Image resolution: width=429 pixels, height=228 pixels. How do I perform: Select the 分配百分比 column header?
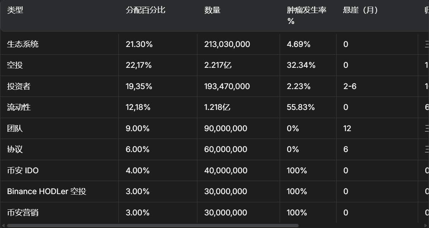click(145, 10)
